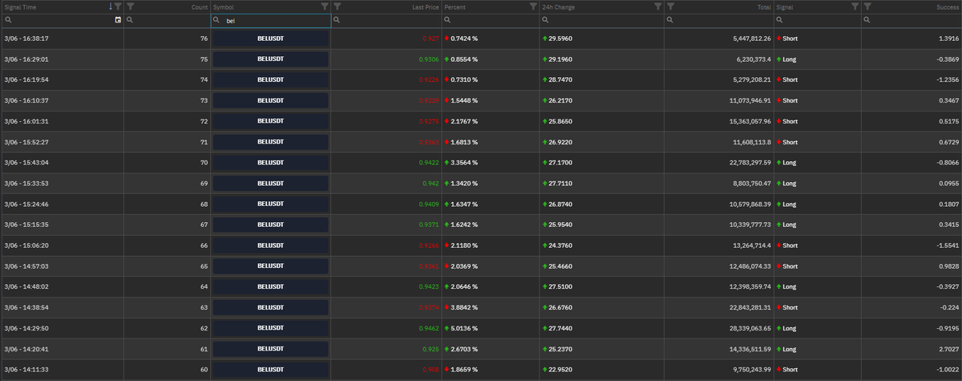Click BELUSDT button in row count 70
962x381 pixels.
(x=271, y=162)
